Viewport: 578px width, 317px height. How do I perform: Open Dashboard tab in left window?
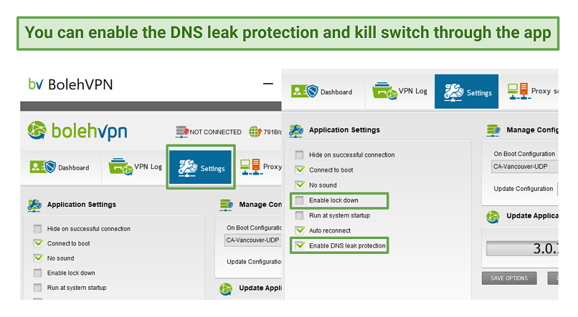point(60,167)
